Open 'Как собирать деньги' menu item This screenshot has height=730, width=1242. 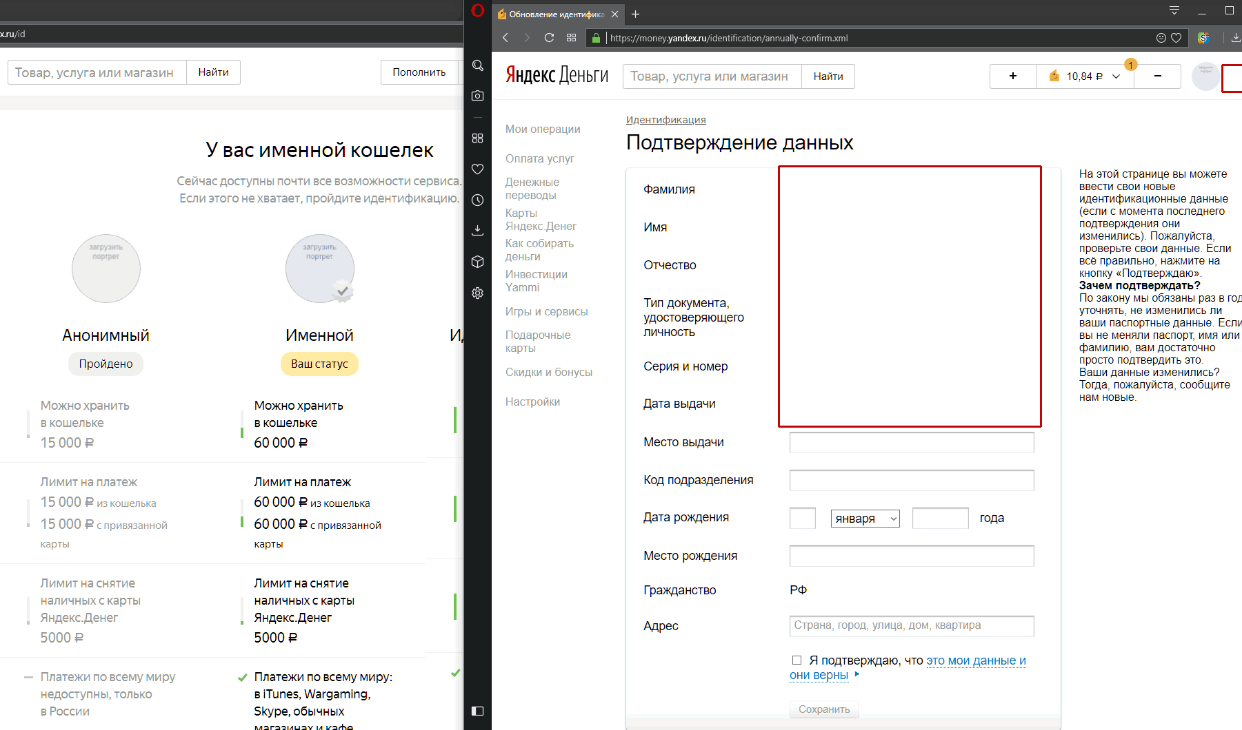click(x=539, y=250)
